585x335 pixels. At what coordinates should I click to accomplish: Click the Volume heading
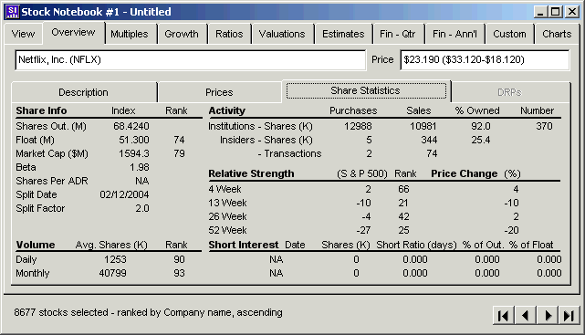36,246
